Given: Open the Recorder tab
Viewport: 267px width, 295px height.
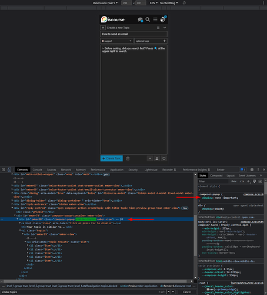Looking at the screenshot, I should pyautogui.click(x=169, y=170).
